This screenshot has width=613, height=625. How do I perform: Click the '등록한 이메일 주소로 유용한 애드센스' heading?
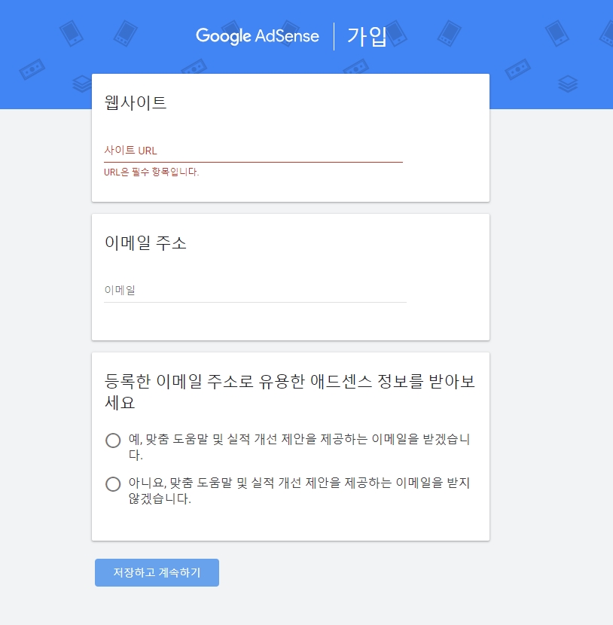click(x=290, y=392)
